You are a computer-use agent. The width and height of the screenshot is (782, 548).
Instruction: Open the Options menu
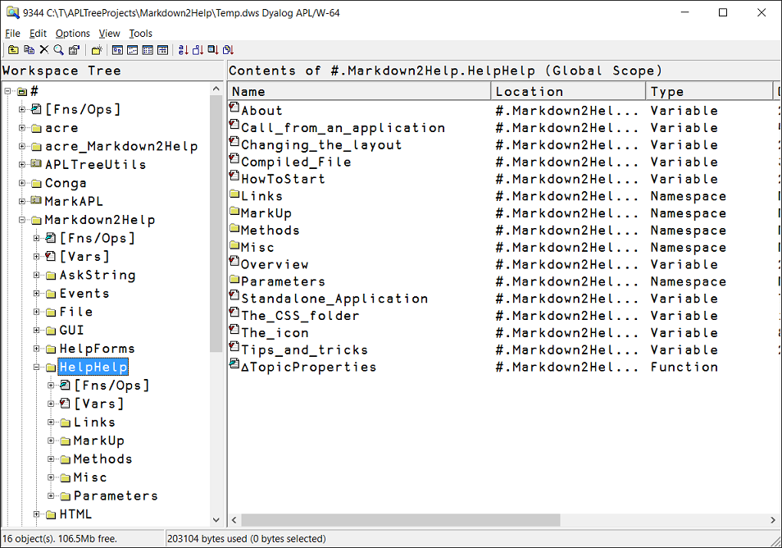pyautogui.click(x=73, y=34)
